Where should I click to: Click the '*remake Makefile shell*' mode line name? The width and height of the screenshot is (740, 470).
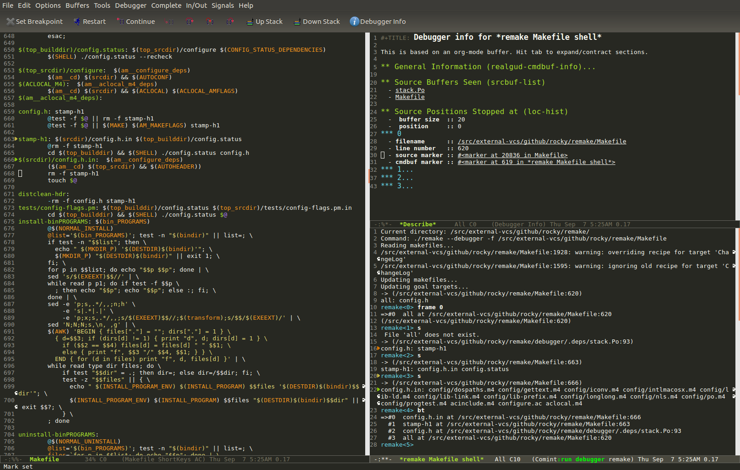[441, 459]
